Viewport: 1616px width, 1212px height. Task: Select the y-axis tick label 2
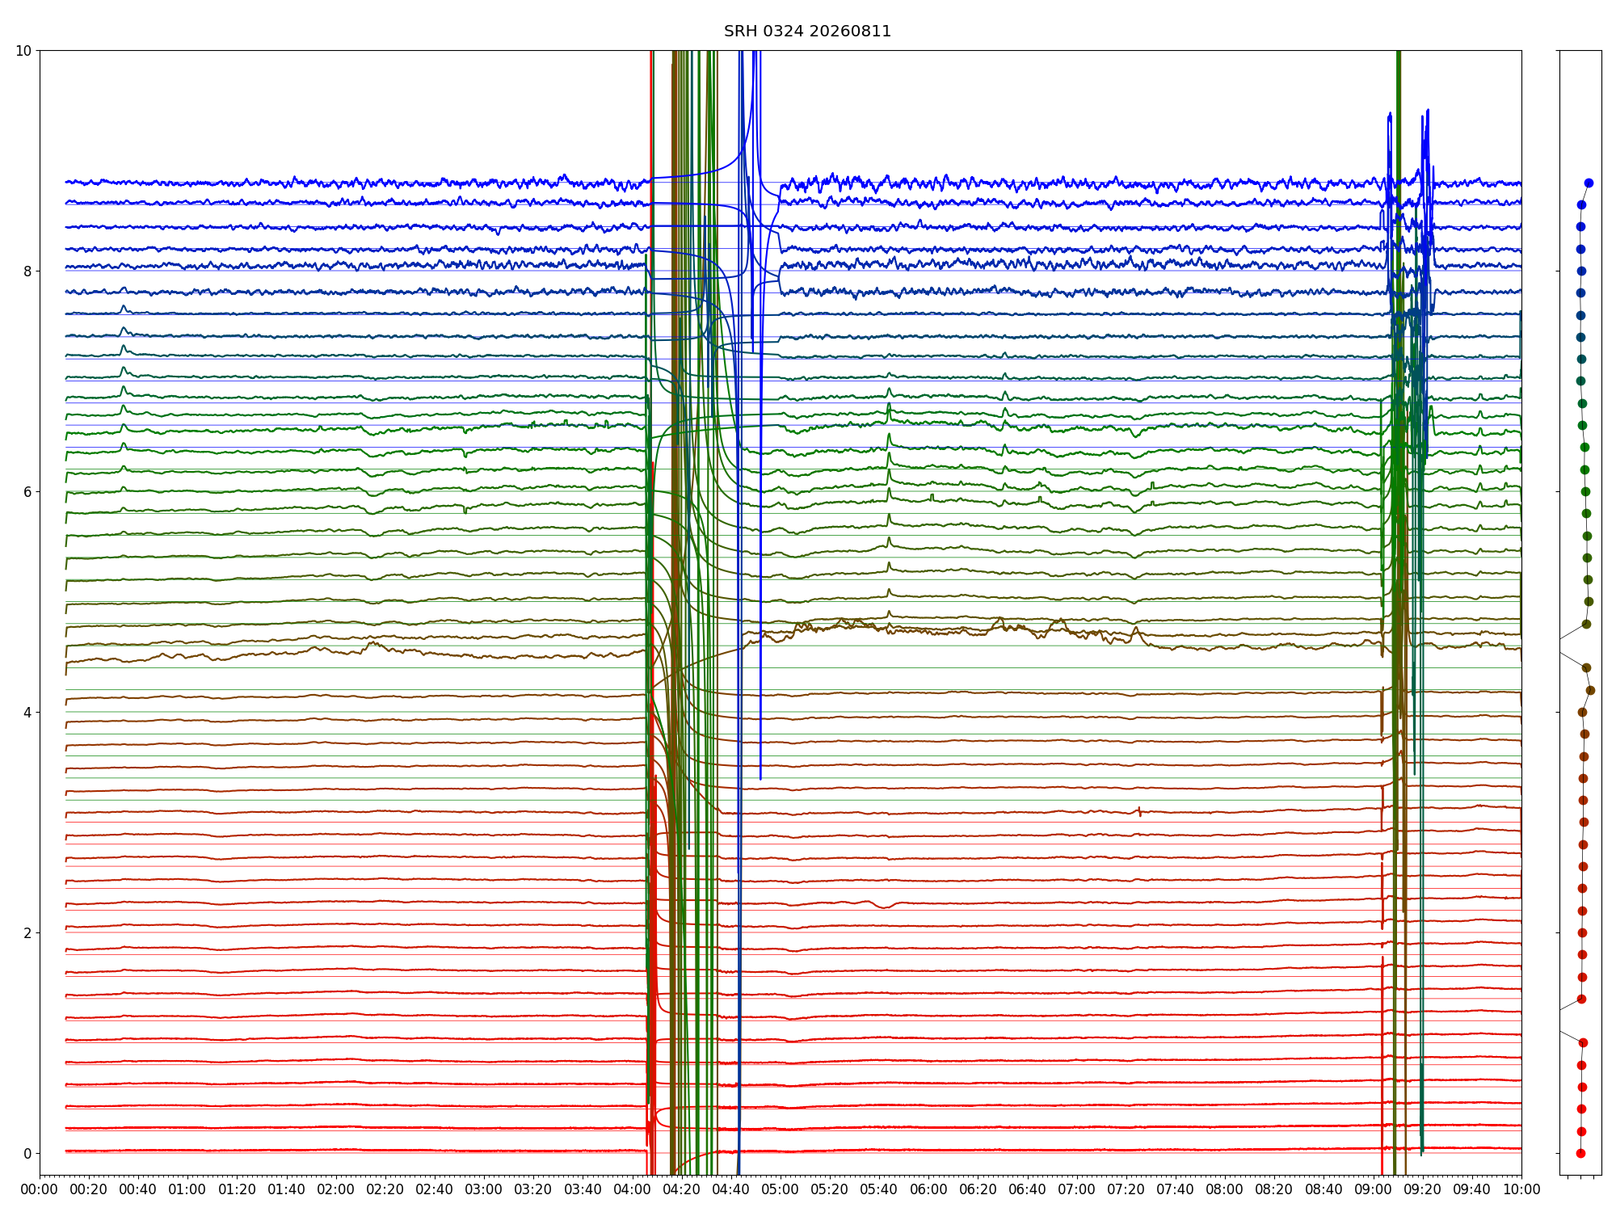pyautogui.click(x=28, y=933)
